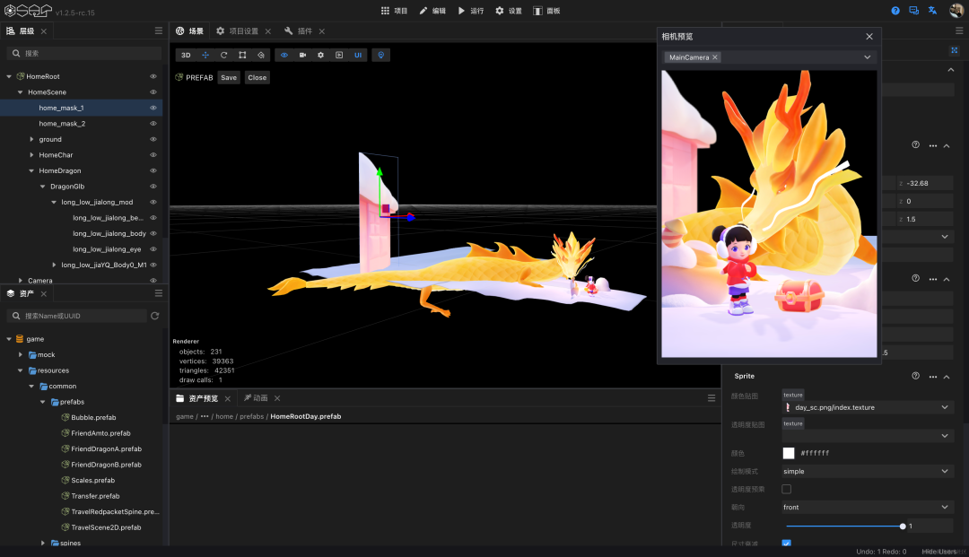Click the lightbulb icon in scene toolbar
Screen dimensions: 969x557
380,55
